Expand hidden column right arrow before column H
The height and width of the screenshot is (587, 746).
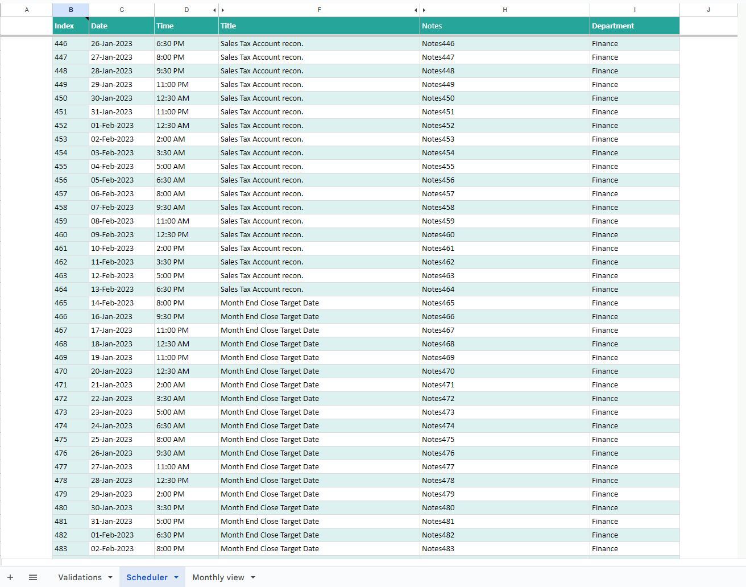click(424, 10)
